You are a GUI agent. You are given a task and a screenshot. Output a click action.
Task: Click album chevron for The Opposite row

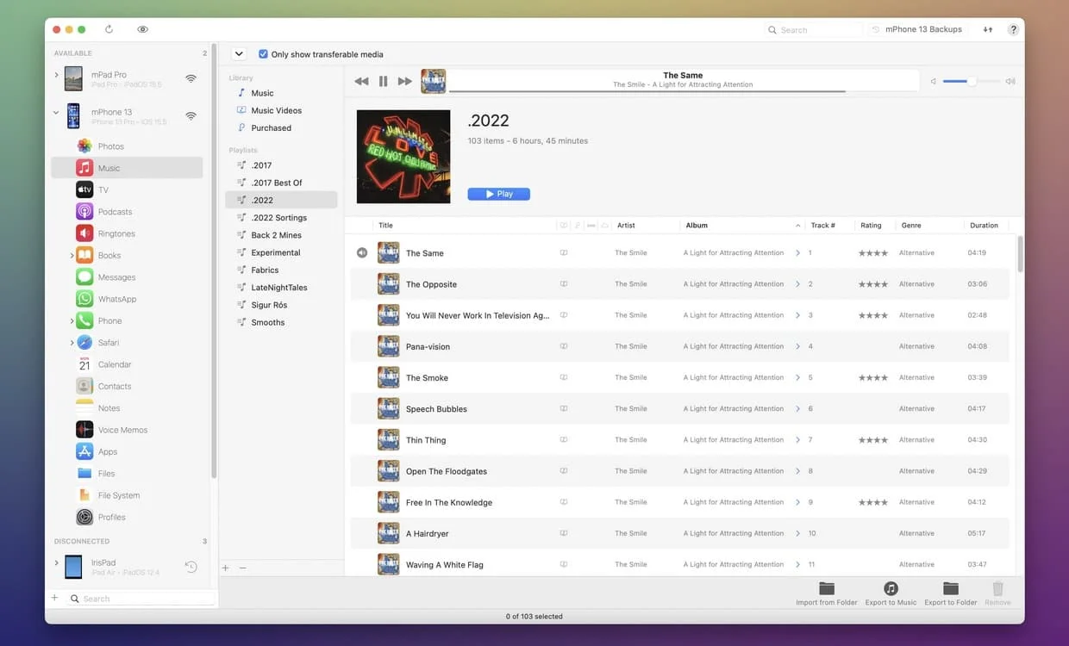tap(798, 284)
